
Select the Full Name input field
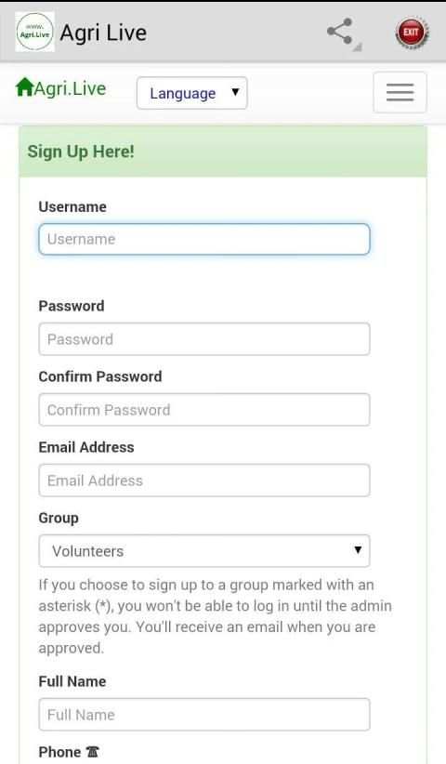204,715
